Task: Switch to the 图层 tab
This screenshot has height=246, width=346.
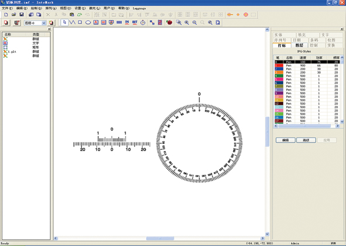Action: pos(299,45)
